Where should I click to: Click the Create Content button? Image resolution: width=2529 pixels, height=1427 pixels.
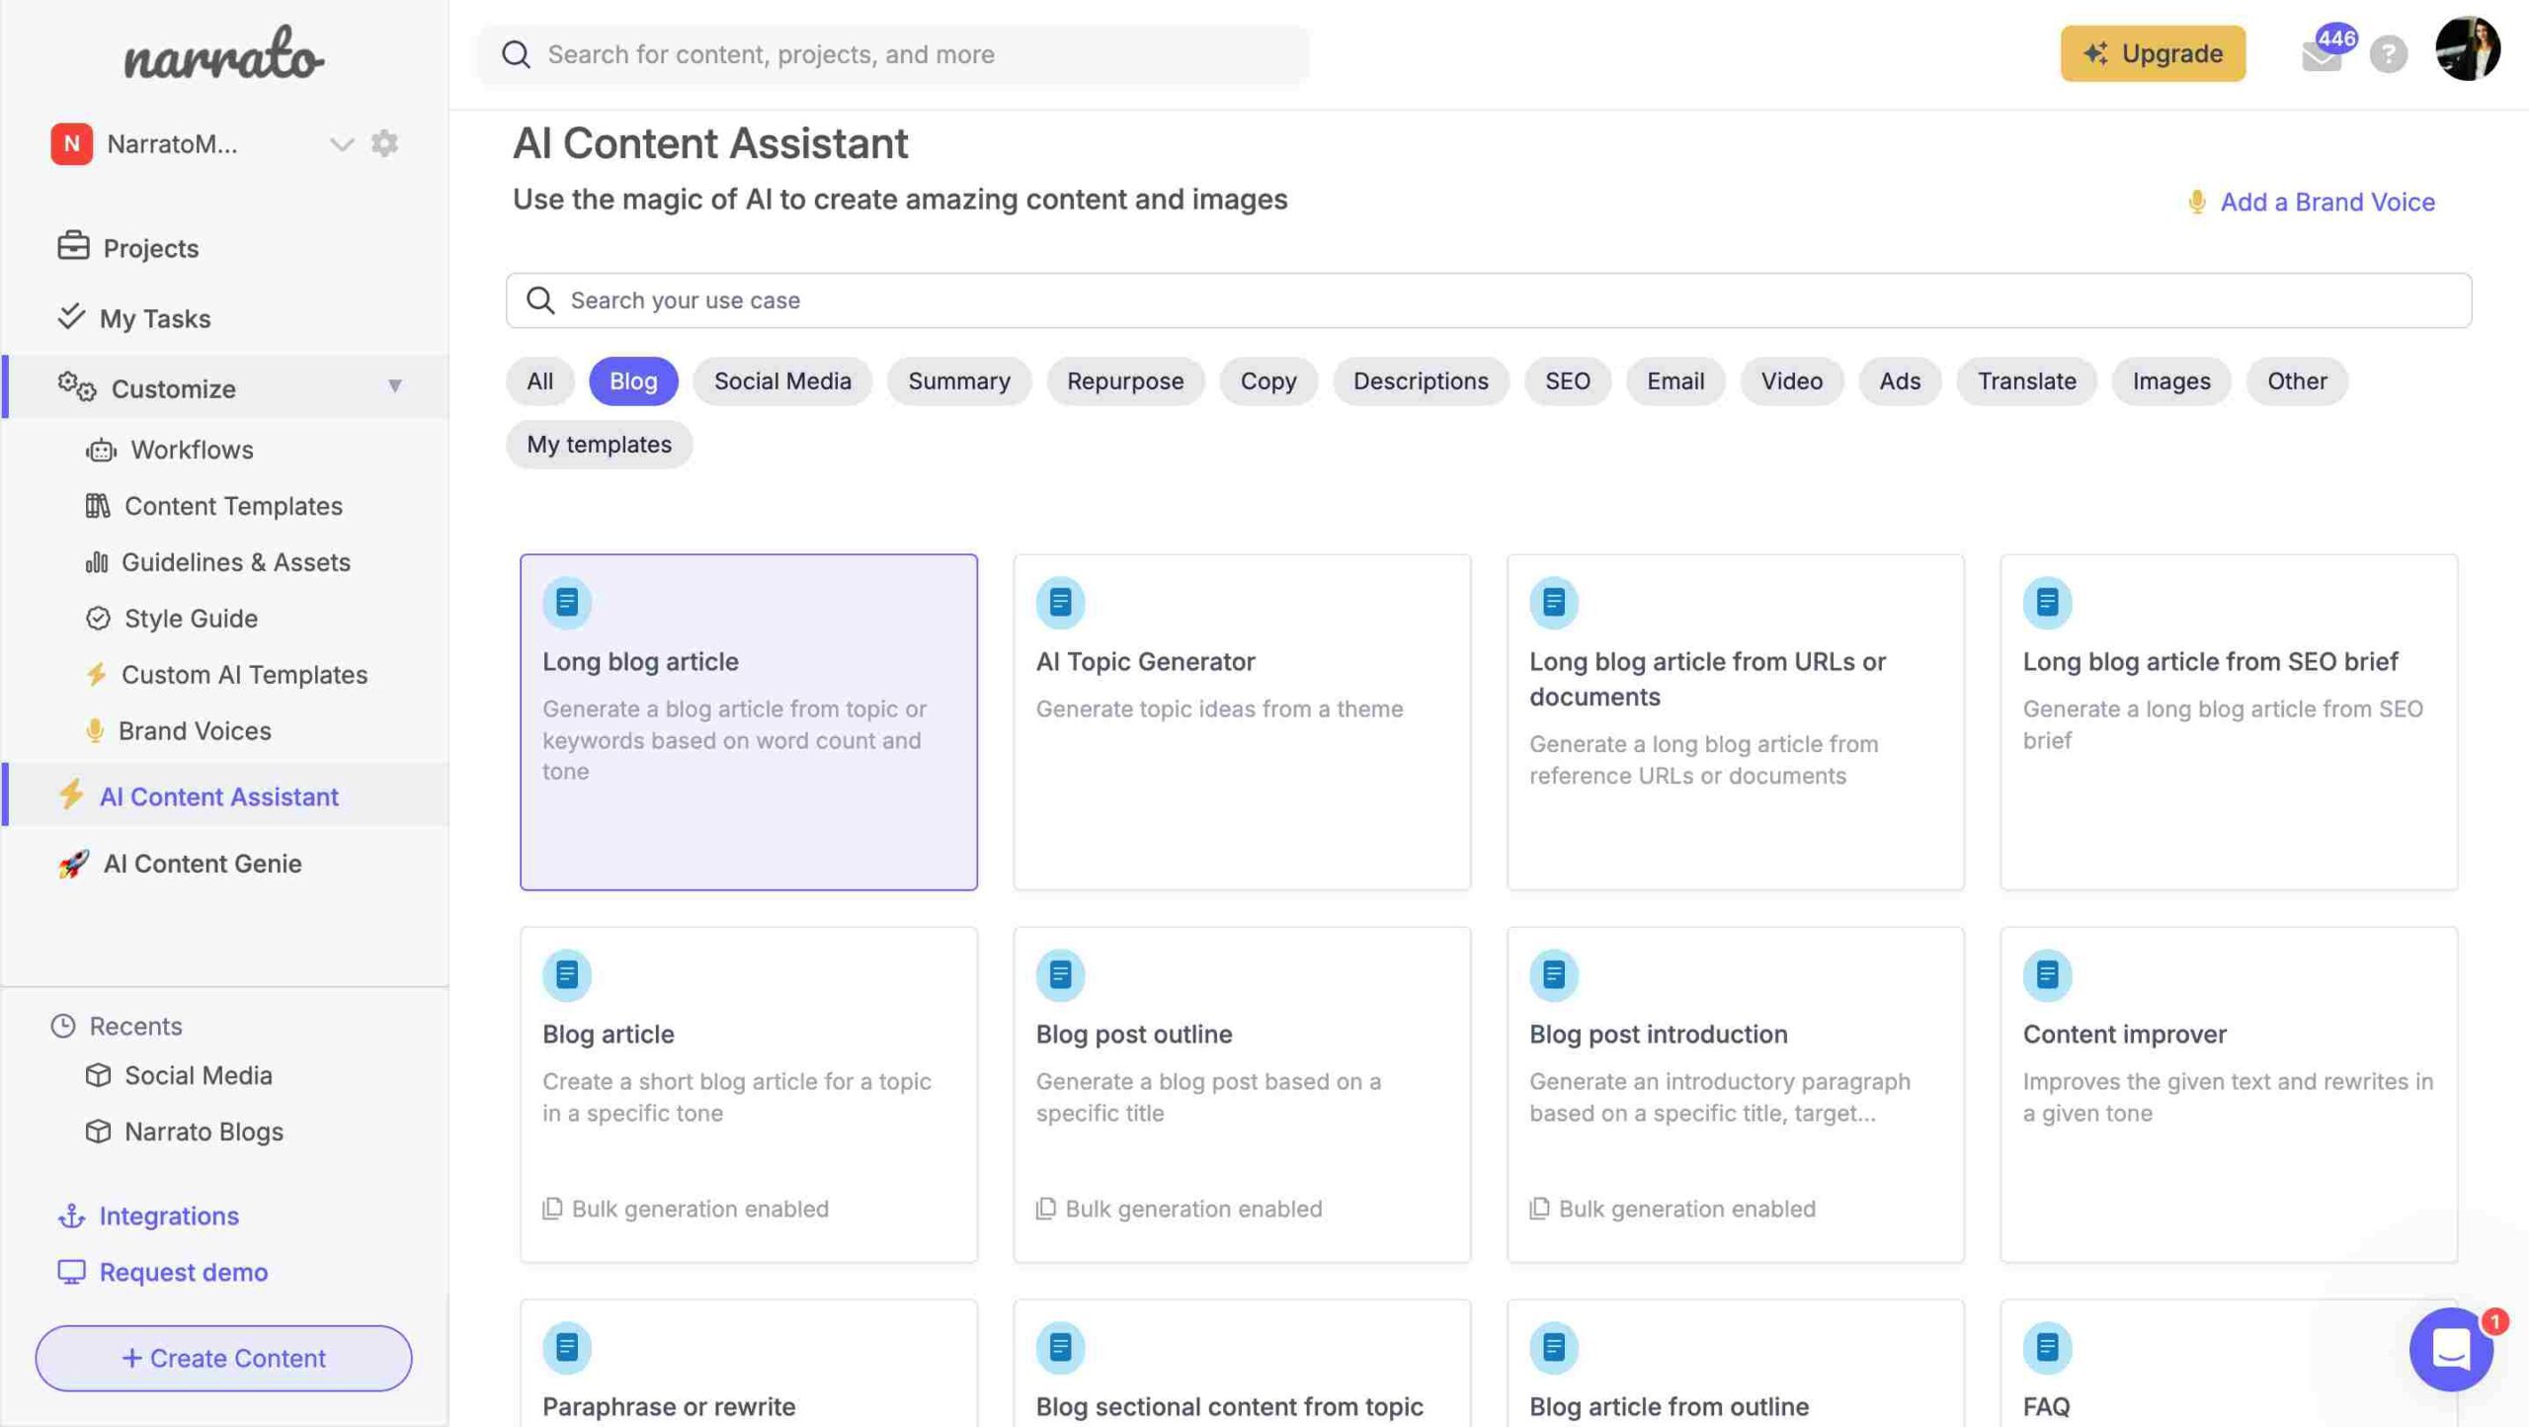tap(222, 1358)
